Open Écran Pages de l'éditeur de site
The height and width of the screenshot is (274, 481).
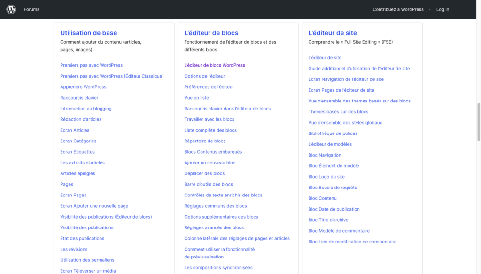(x=341, y=90)
